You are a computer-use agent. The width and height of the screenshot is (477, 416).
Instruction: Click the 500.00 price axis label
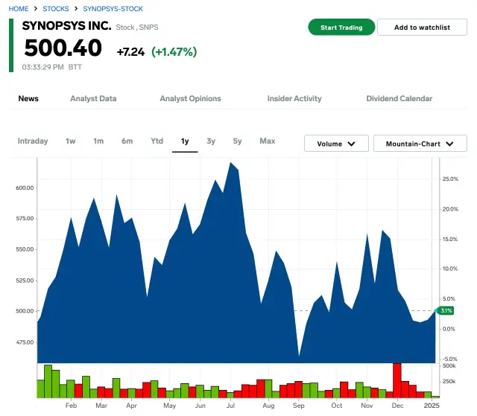pyautogui.click(x=25, y=311)
